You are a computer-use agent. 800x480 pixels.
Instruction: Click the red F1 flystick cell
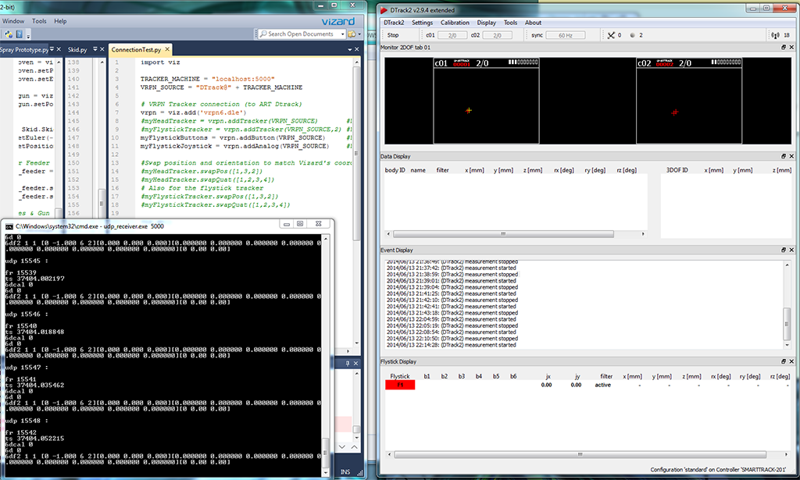click(399, 385)
